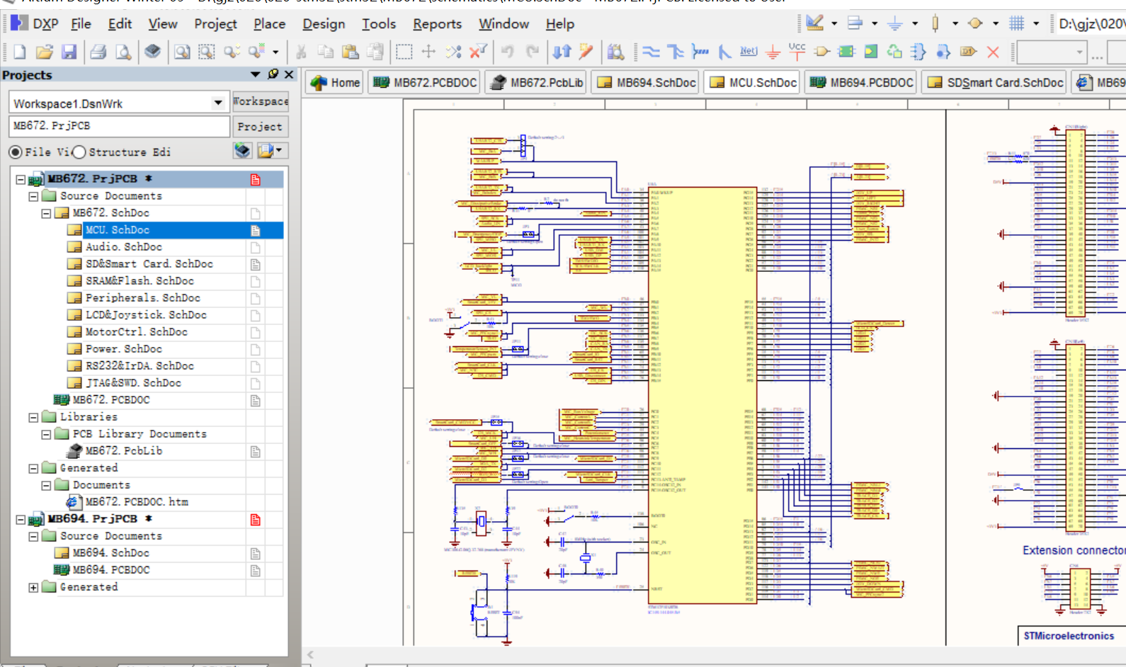Collapse the Libraries folder node
The width and height of the screenshot is (1126, 667).
coord(33,417)
